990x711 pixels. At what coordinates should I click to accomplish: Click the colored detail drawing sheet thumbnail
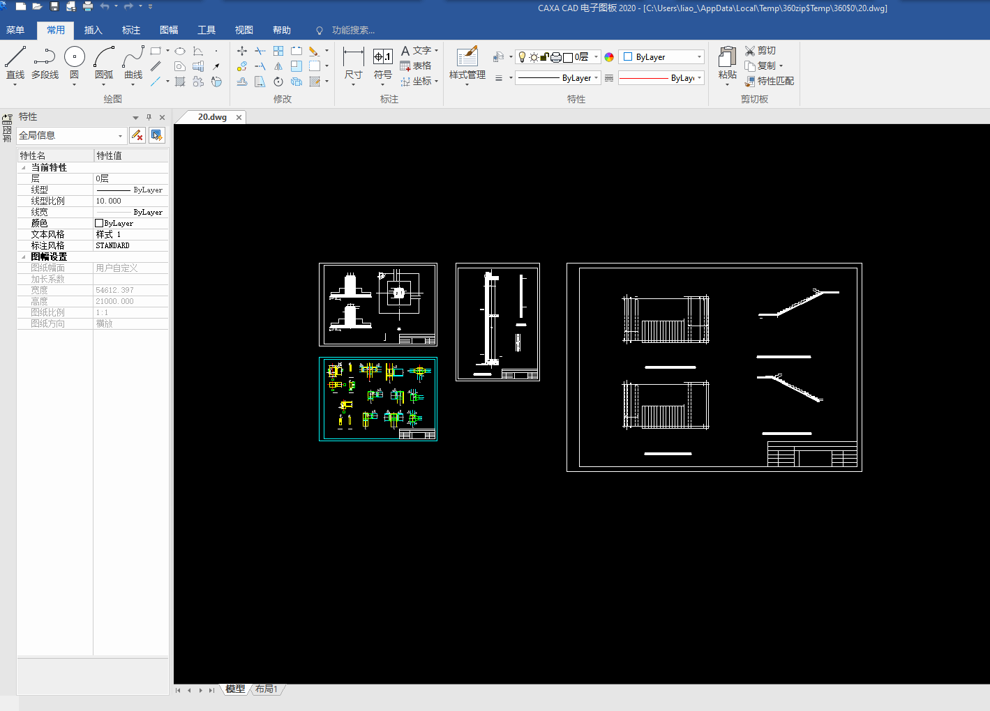(378, 399)
